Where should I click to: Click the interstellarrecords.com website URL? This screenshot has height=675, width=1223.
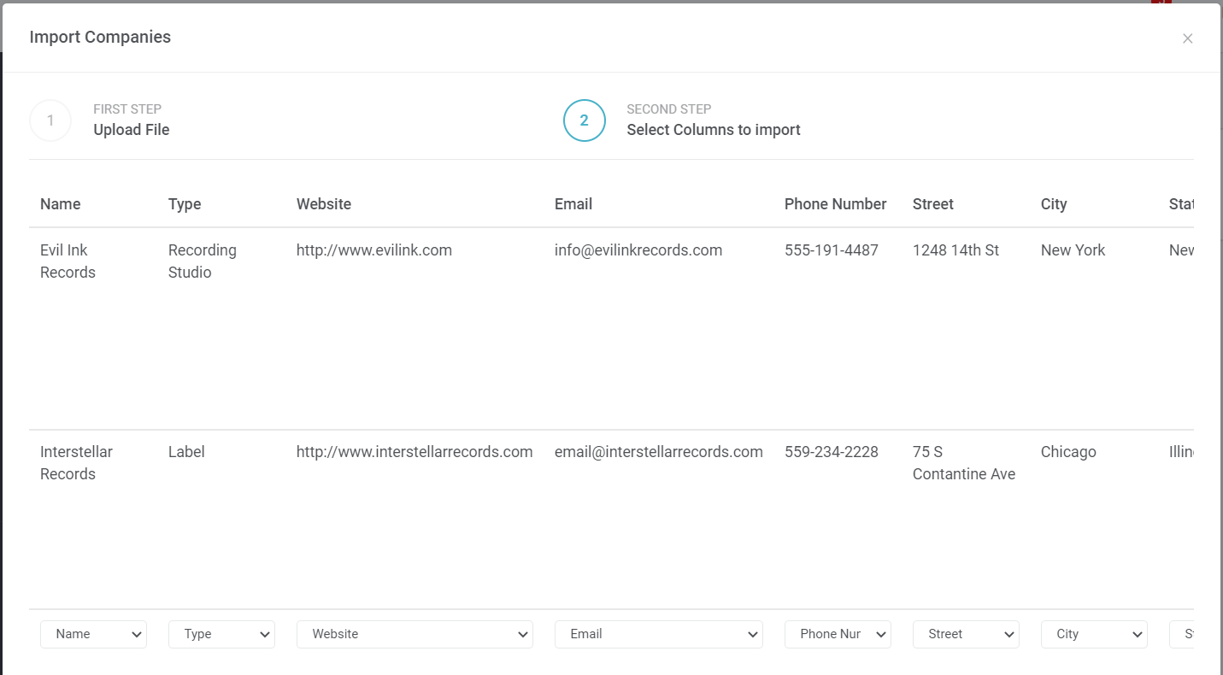pos(415,452)
